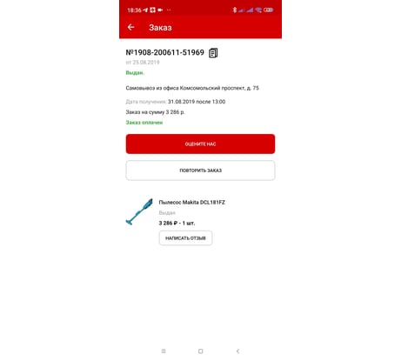The image size is (401, 361).
Task: Tap the video camera status icon
Action: pyautogui.click(x=160, y=10)
